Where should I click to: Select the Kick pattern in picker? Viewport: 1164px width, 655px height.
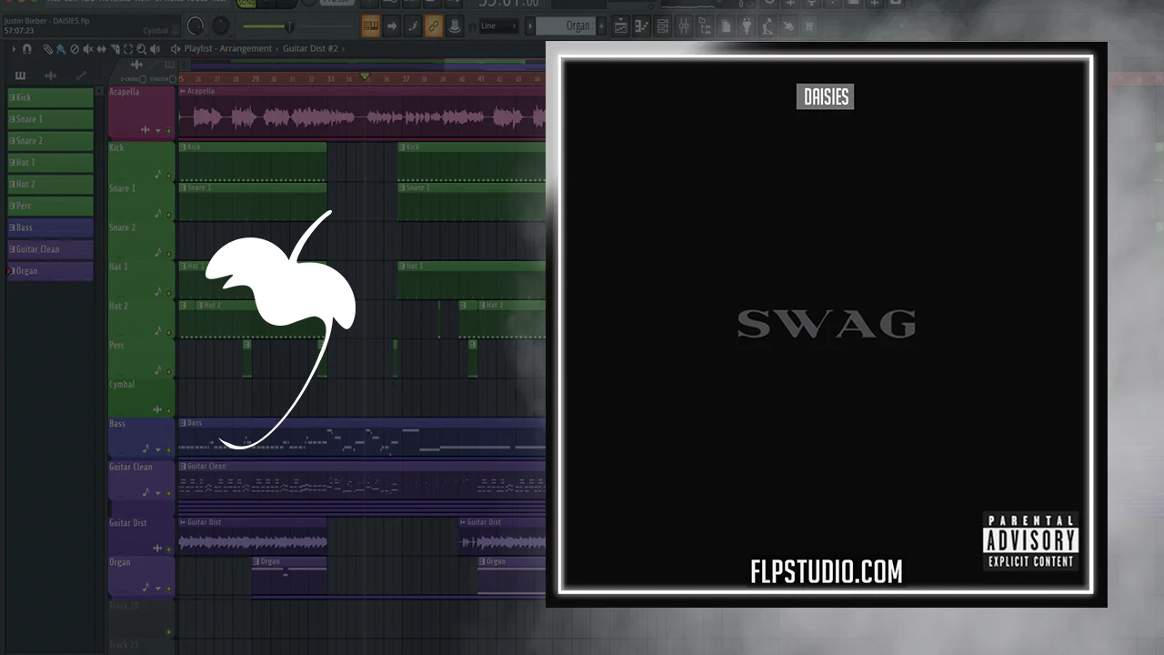tap(51, 97)
